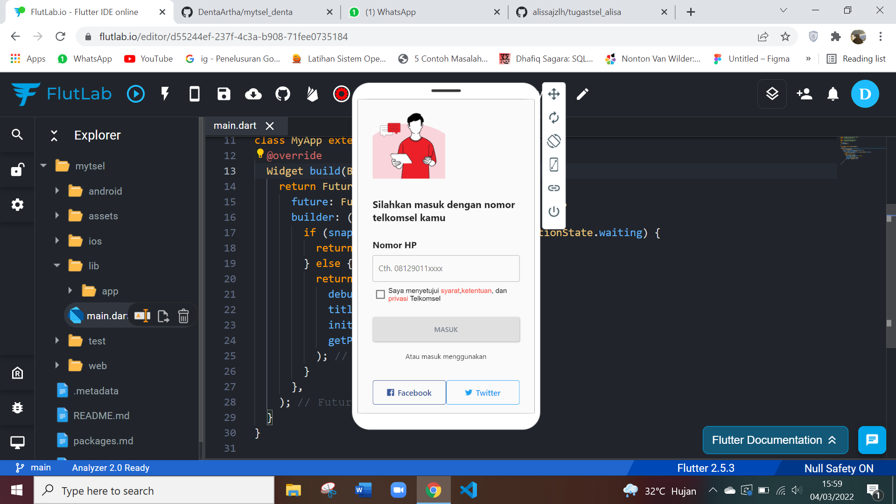This screenshot has width=896, height=504.
Task: Trigger hot reload with the lightning icon
Action: pyautogui.click(x=165, y=94)
